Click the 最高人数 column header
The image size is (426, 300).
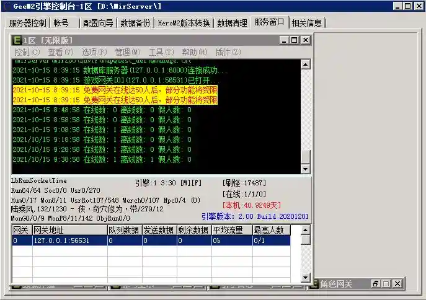pos(272,230)
